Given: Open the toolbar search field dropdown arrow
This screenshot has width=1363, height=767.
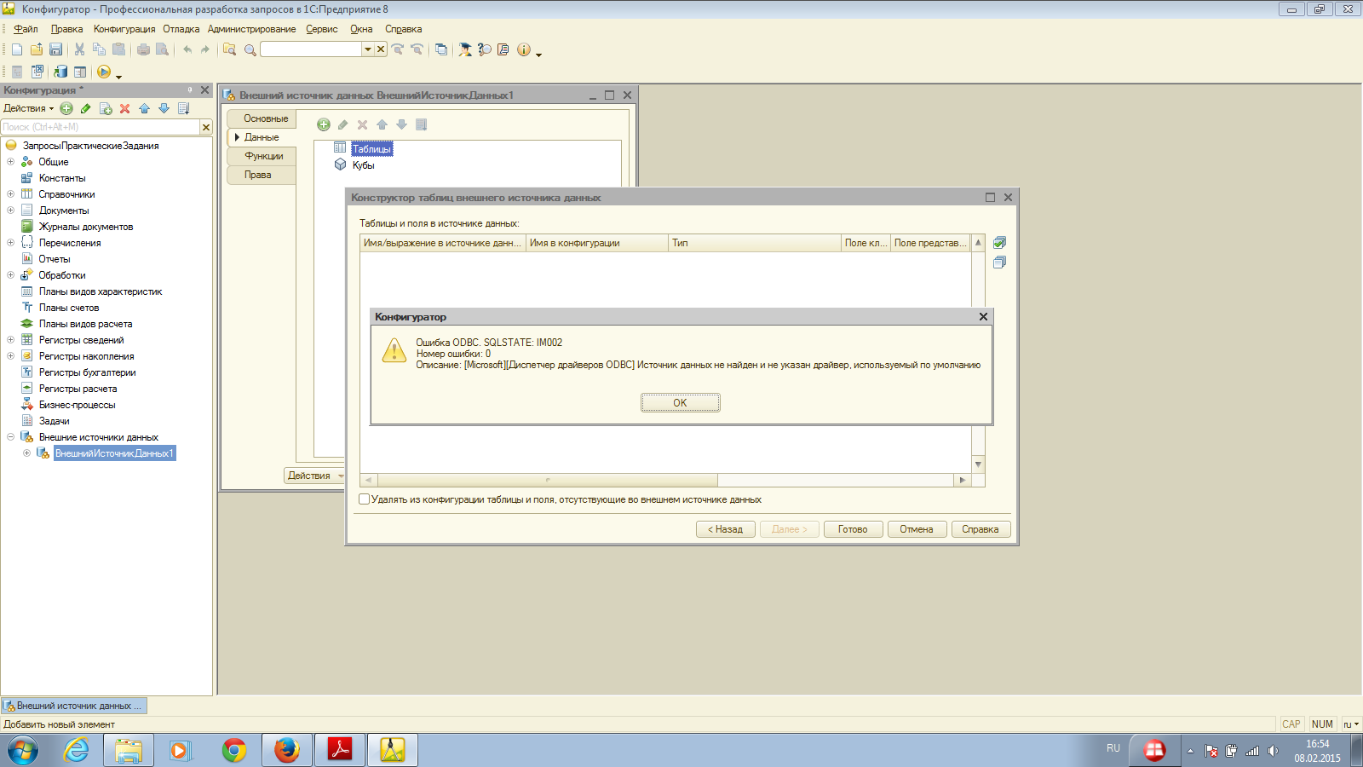Looking at the screenshot, I should point(368,49).
